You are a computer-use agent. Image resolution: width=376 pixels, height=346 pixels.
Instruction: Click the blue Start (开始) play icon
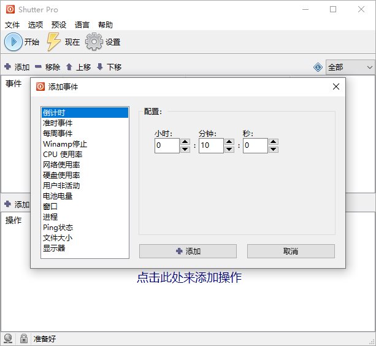pos(13,42)
